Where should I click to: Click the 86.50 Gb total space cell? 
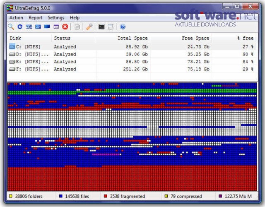tap(137, 62)
